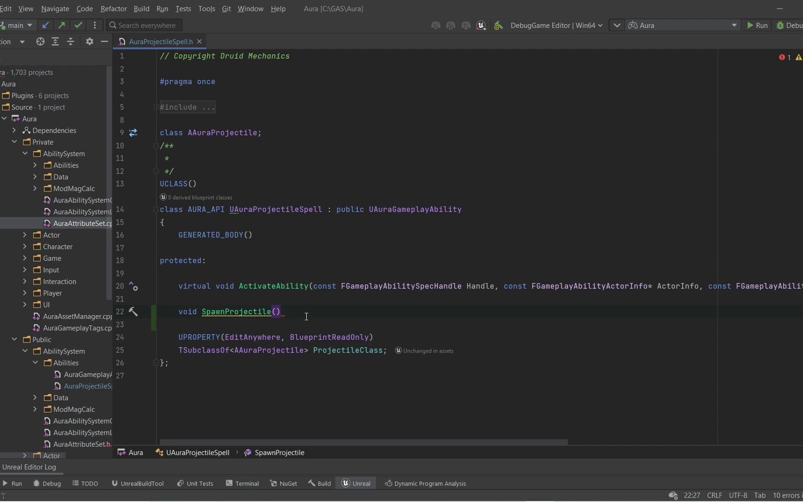This screenshot has width=803, height=502.
Task: Select AuraGameplayTags.cpp in the tree
Action: 72,328
